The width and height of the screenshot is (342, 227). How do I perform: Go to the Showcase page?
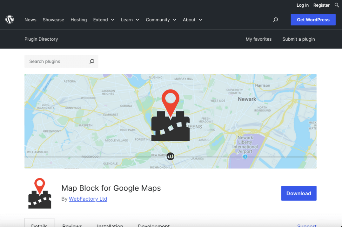point(53,20)
